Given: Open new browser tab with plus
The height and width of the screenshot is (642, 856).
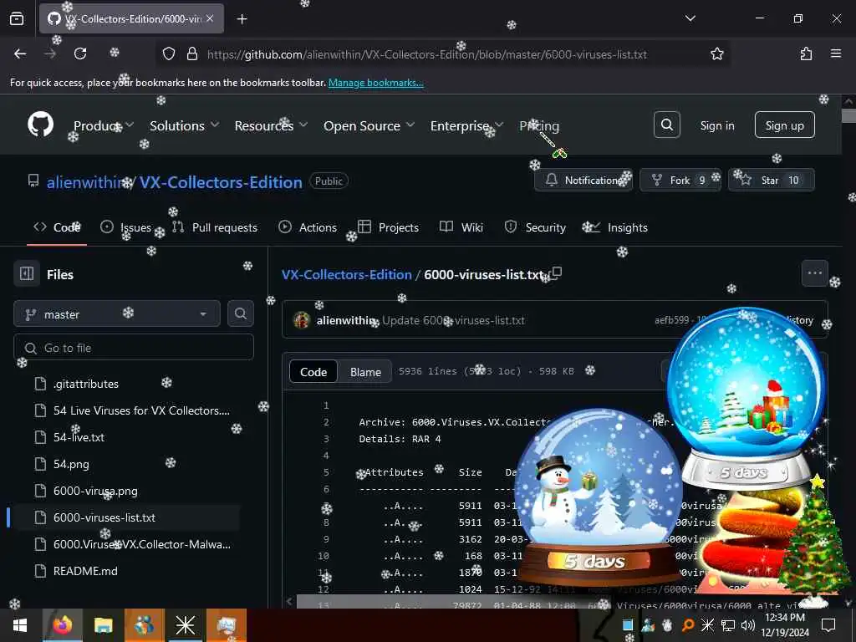Looking at the screenshot, I should [x=242, y=19].
